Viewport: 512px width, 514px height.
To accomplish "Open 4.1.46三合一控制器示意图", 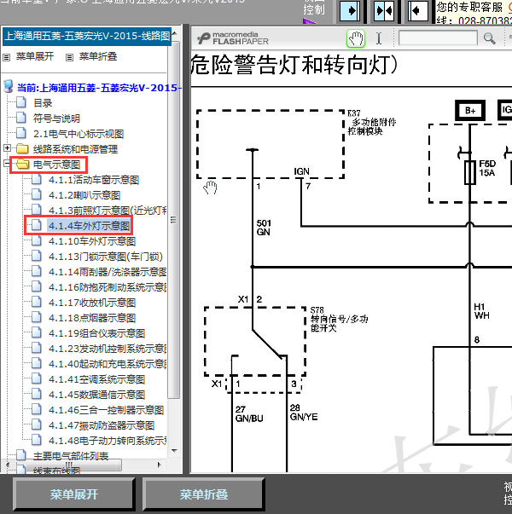I will 106,410.
